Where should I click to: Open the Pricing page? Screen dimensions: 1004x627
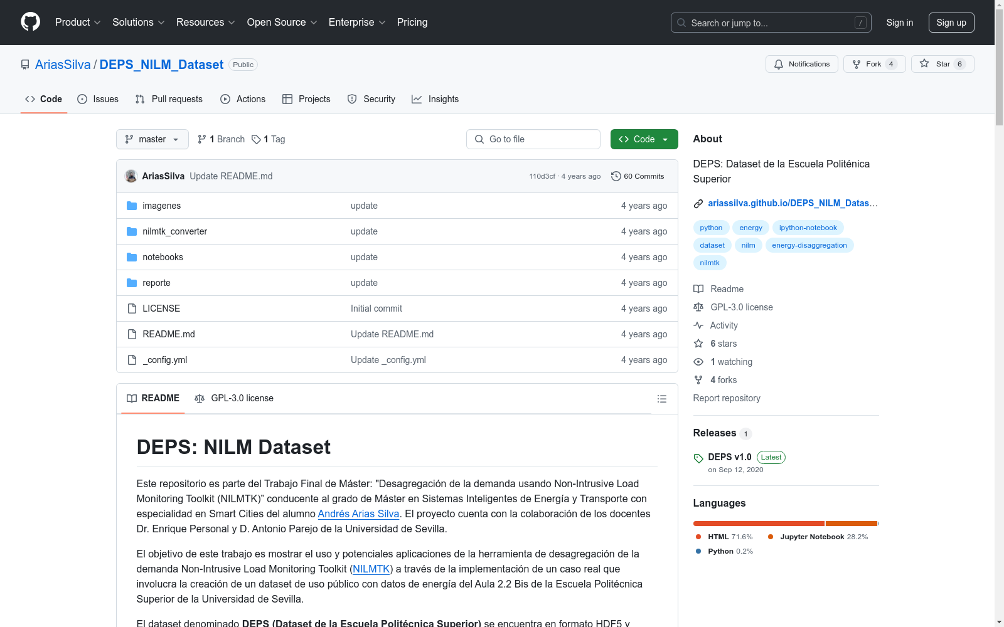(412, 23)
